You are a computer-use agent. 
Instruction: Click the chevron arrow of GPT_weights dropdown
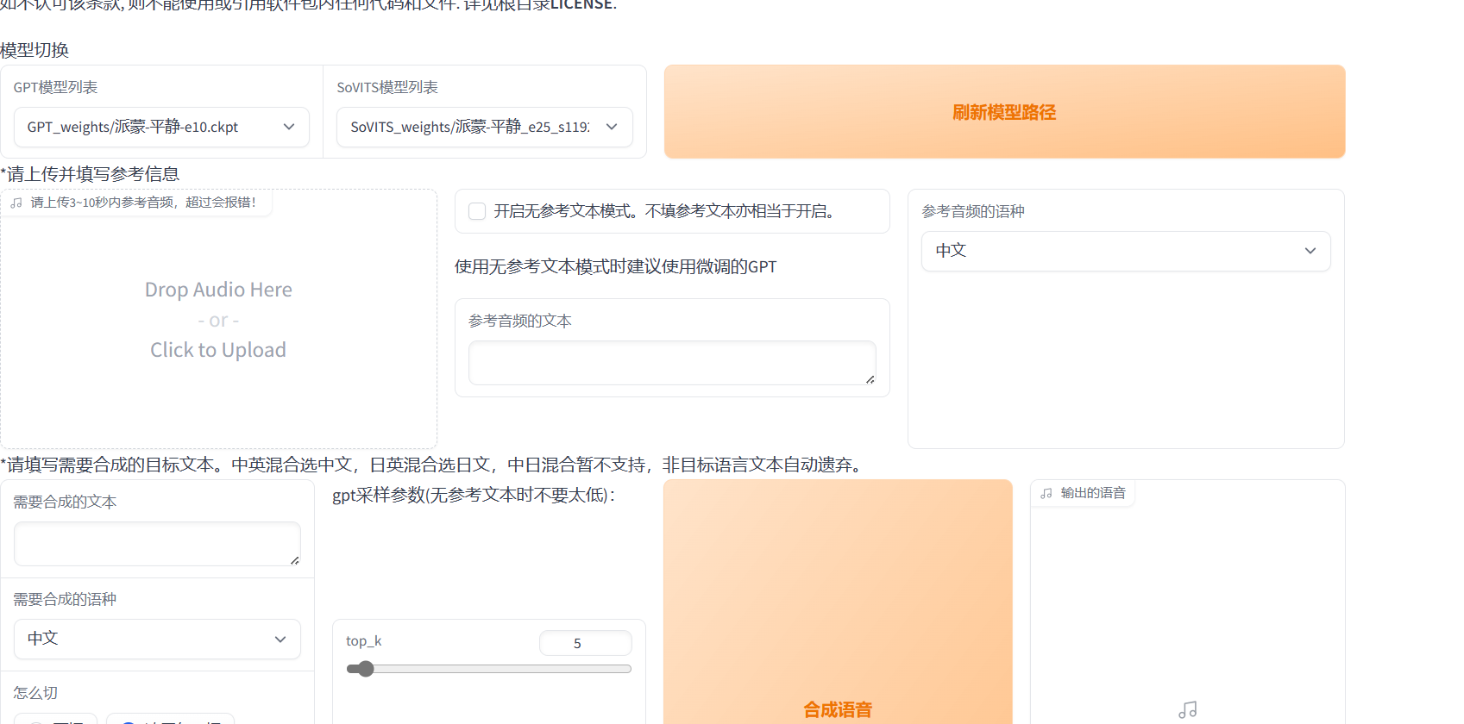(x=289, y=127)
